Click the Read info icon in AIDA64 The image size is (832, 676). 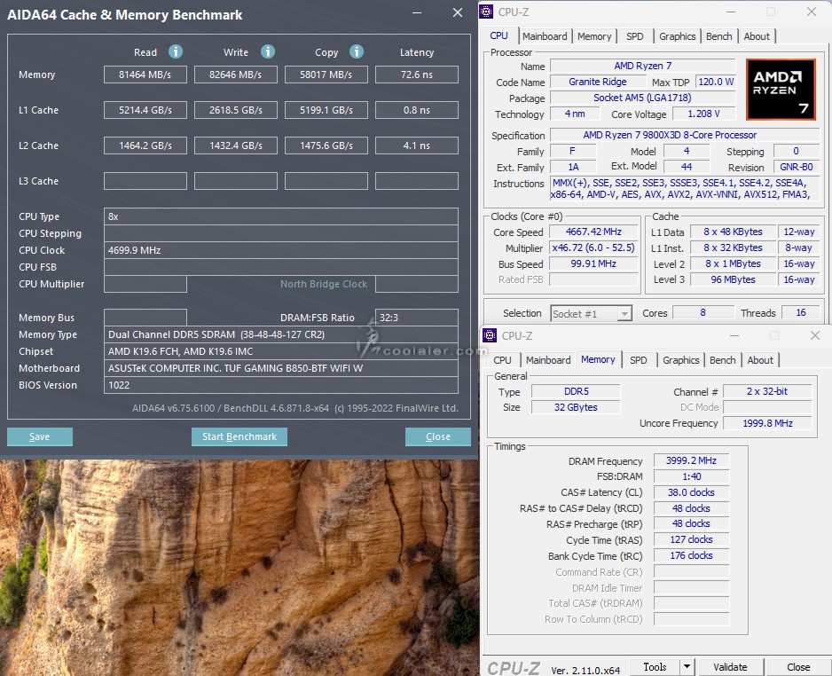(176, 51)
